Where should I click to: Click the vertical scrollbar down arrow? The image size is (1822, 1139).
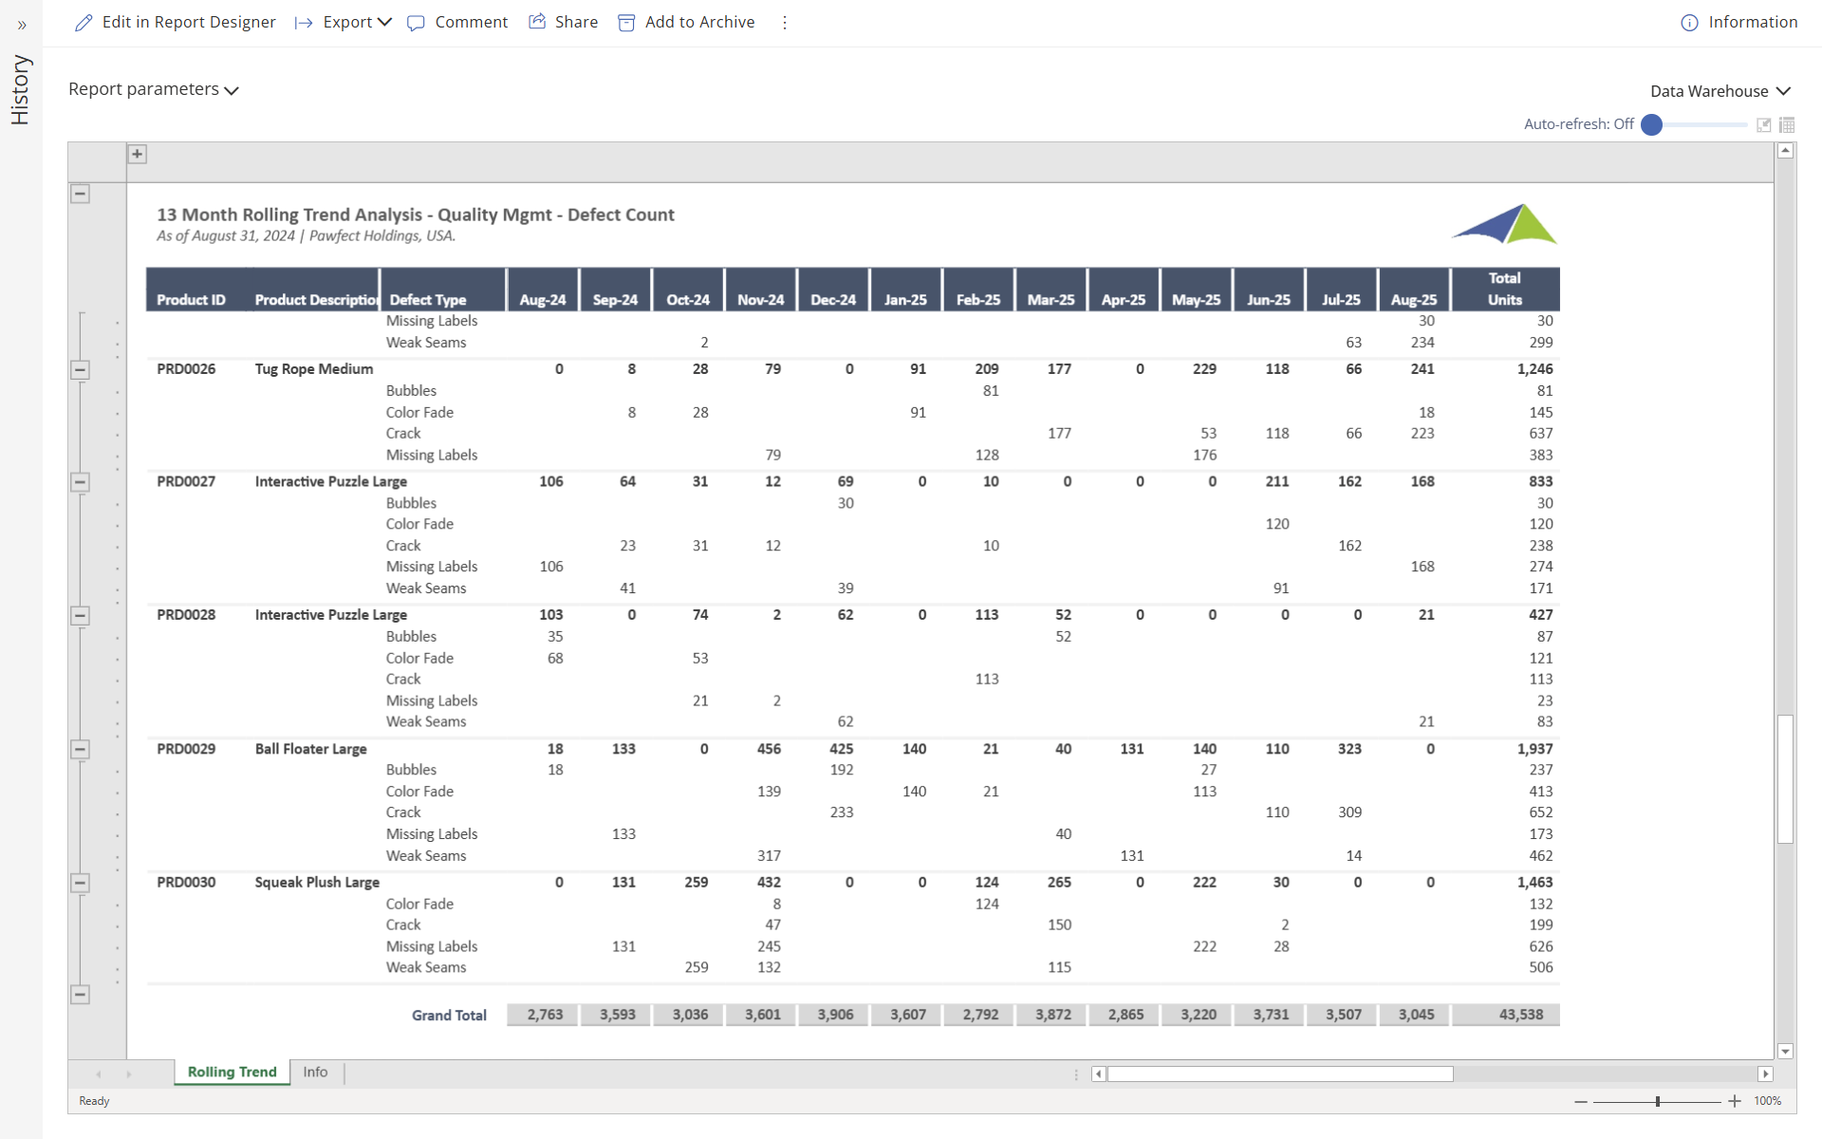point(1785,1051)
